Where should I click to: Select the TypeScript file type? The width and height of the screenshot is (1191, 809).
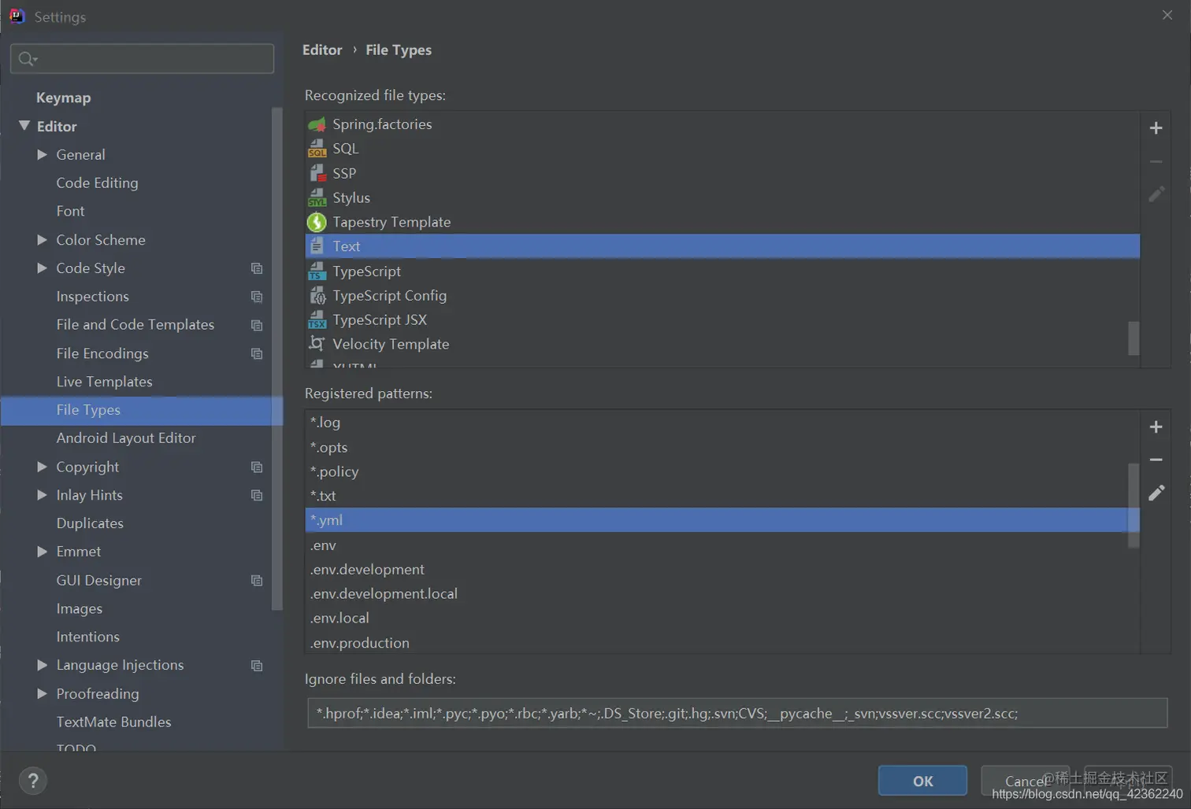coord(366,271)
